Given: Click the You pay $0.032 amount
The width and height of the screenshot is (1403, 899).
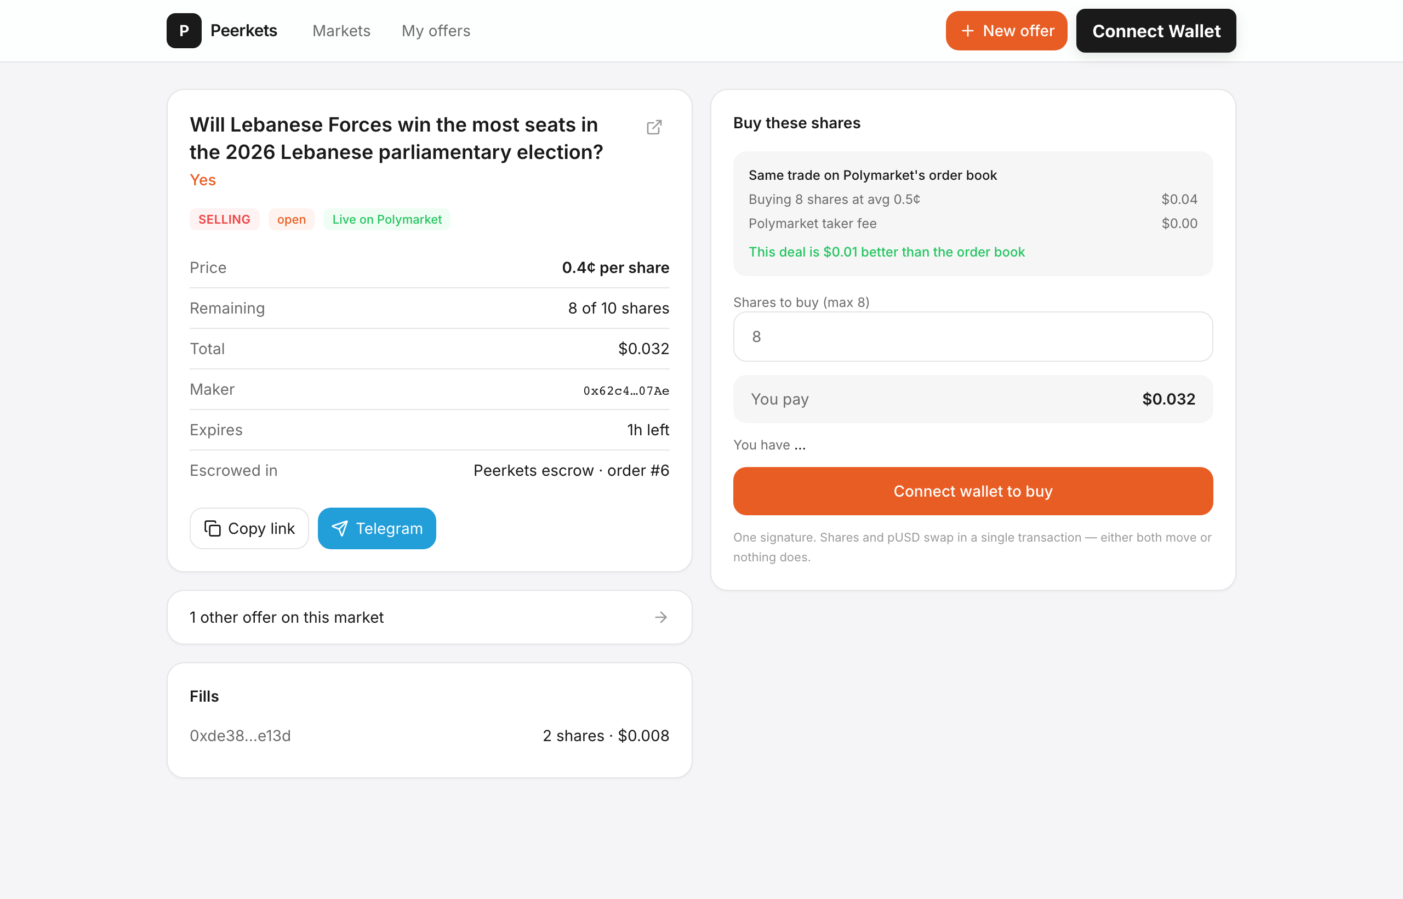Looking at the screenshot, I should (x=1168, y=399).
